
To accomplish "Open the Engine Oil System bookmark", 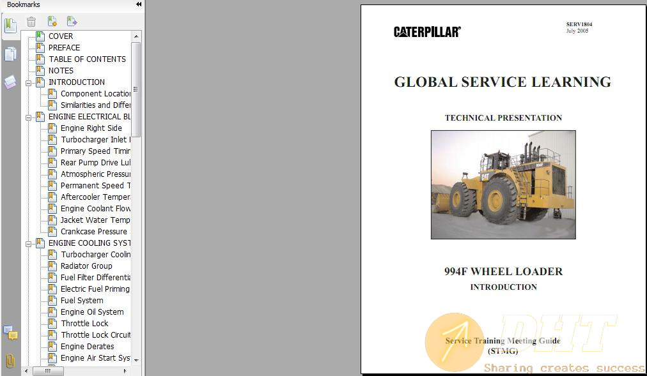I will (x=92, y=313).
